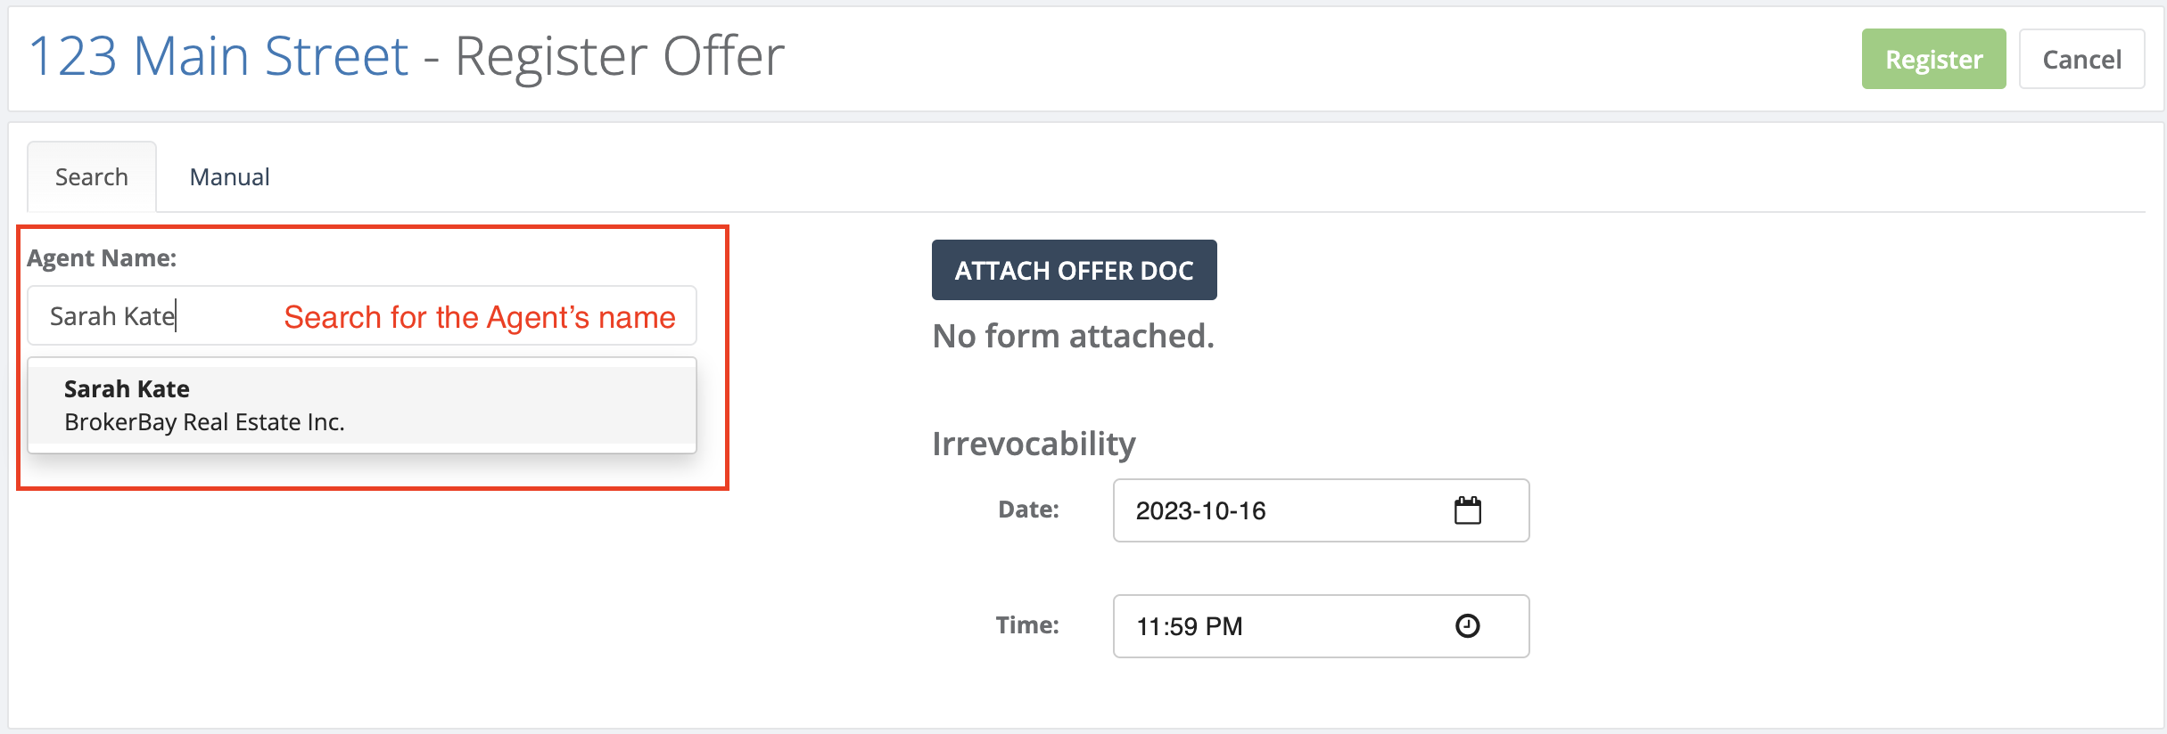Select the Search tab

(x=92, y=176)
